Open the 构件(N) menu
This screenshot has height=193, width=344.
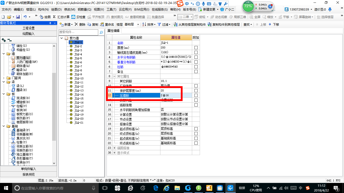(44, 9)
